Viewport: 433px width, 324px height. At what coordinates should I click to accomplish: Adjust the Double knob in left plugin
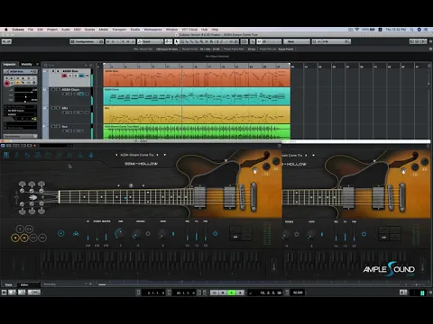137,234
